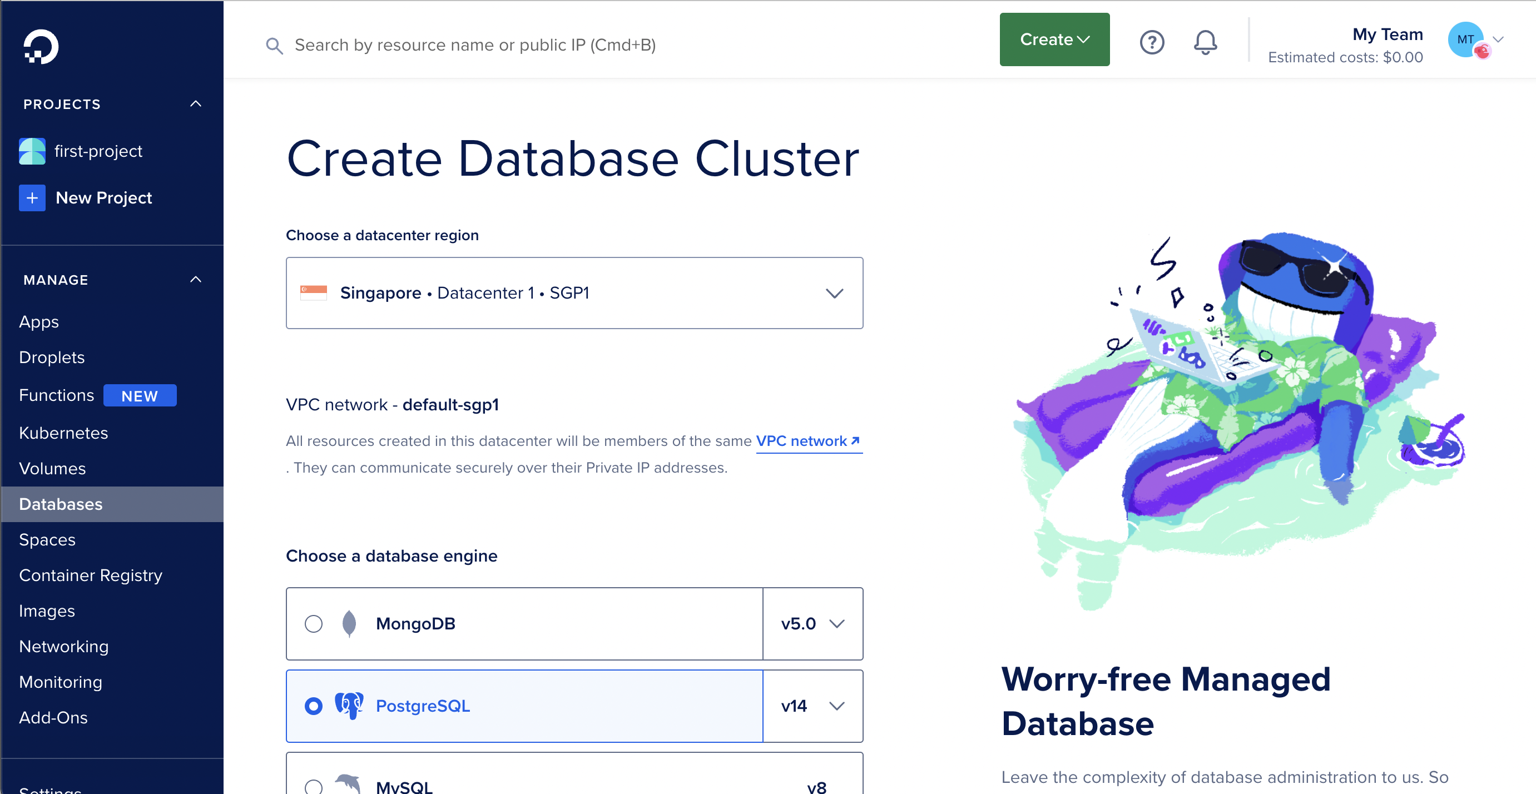Open first-project link
This screenshot has width=1536, height=794.
pyautogui.click(x=98, y=151)
